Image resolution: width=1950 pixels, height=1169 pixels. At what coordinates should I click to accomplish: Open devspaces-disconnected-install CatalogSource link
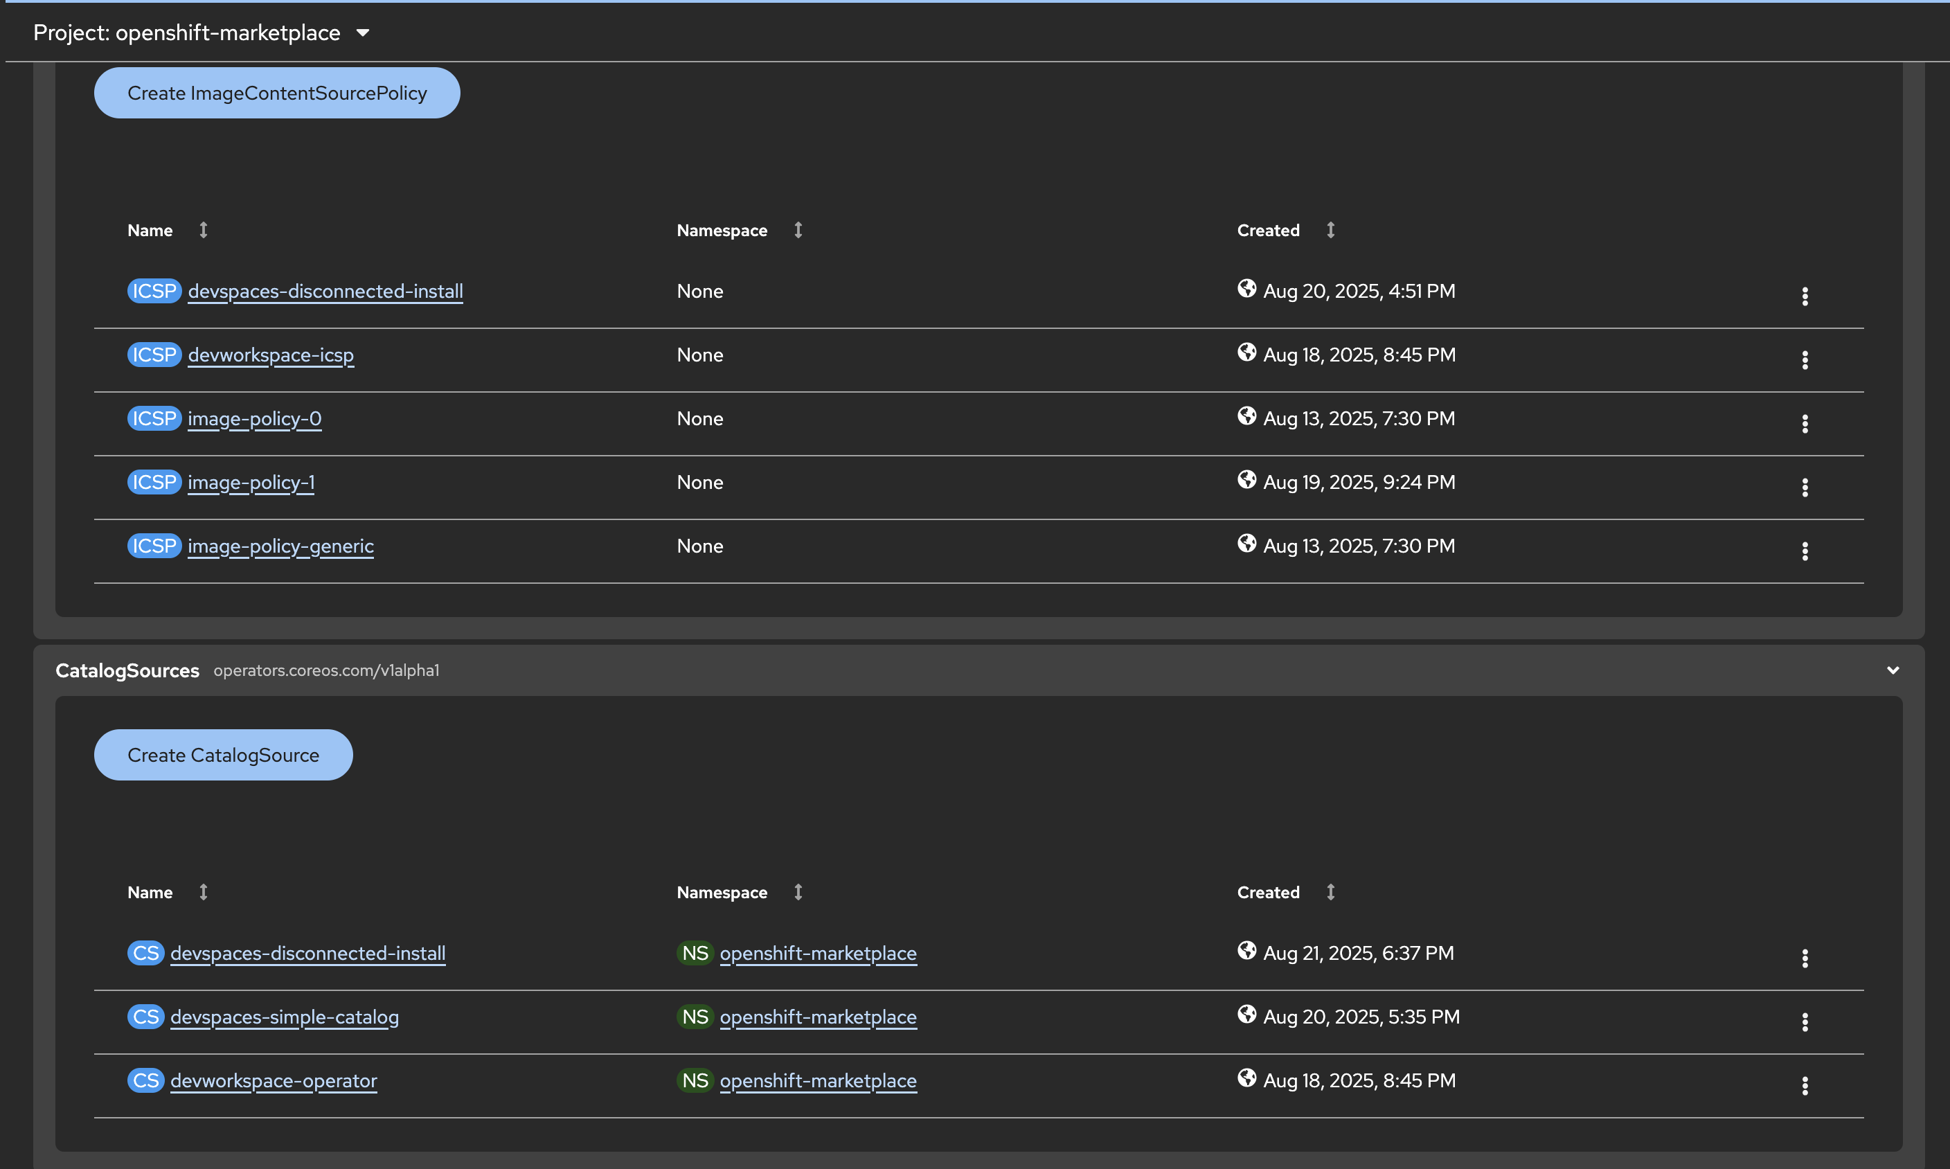pyautogui.click(x=307, y=953)
